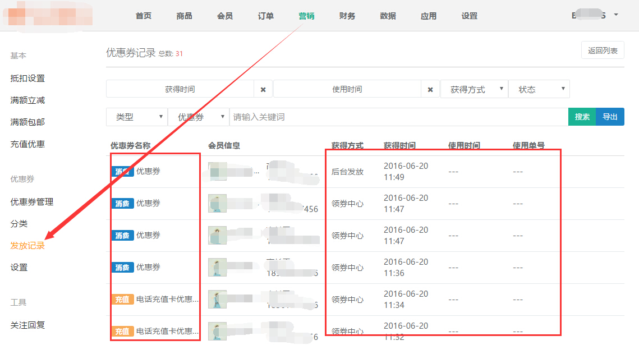The height and width of the screenshot is (345, 639).
Task: Expand the 状态 dropdown filter
Action: (x=539, y=89)
